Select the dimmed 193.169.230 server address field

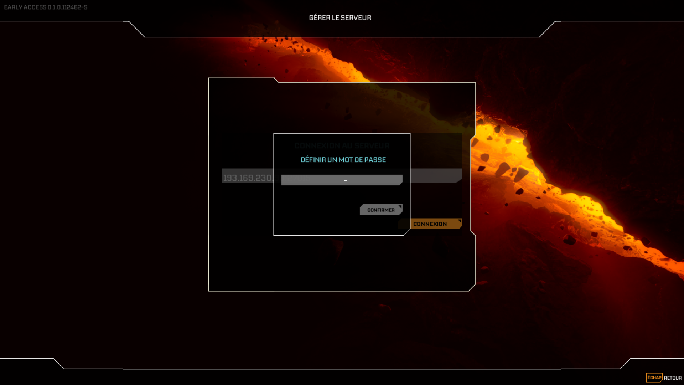pos(248,177)
